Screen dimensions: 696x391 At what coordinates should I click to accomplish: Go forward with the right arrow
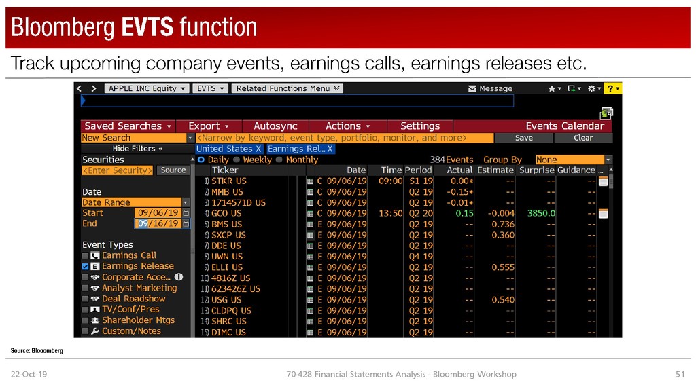tap(94, 88)
